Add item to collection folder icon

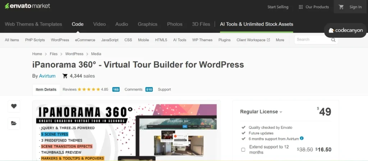[x=14, y=124]
